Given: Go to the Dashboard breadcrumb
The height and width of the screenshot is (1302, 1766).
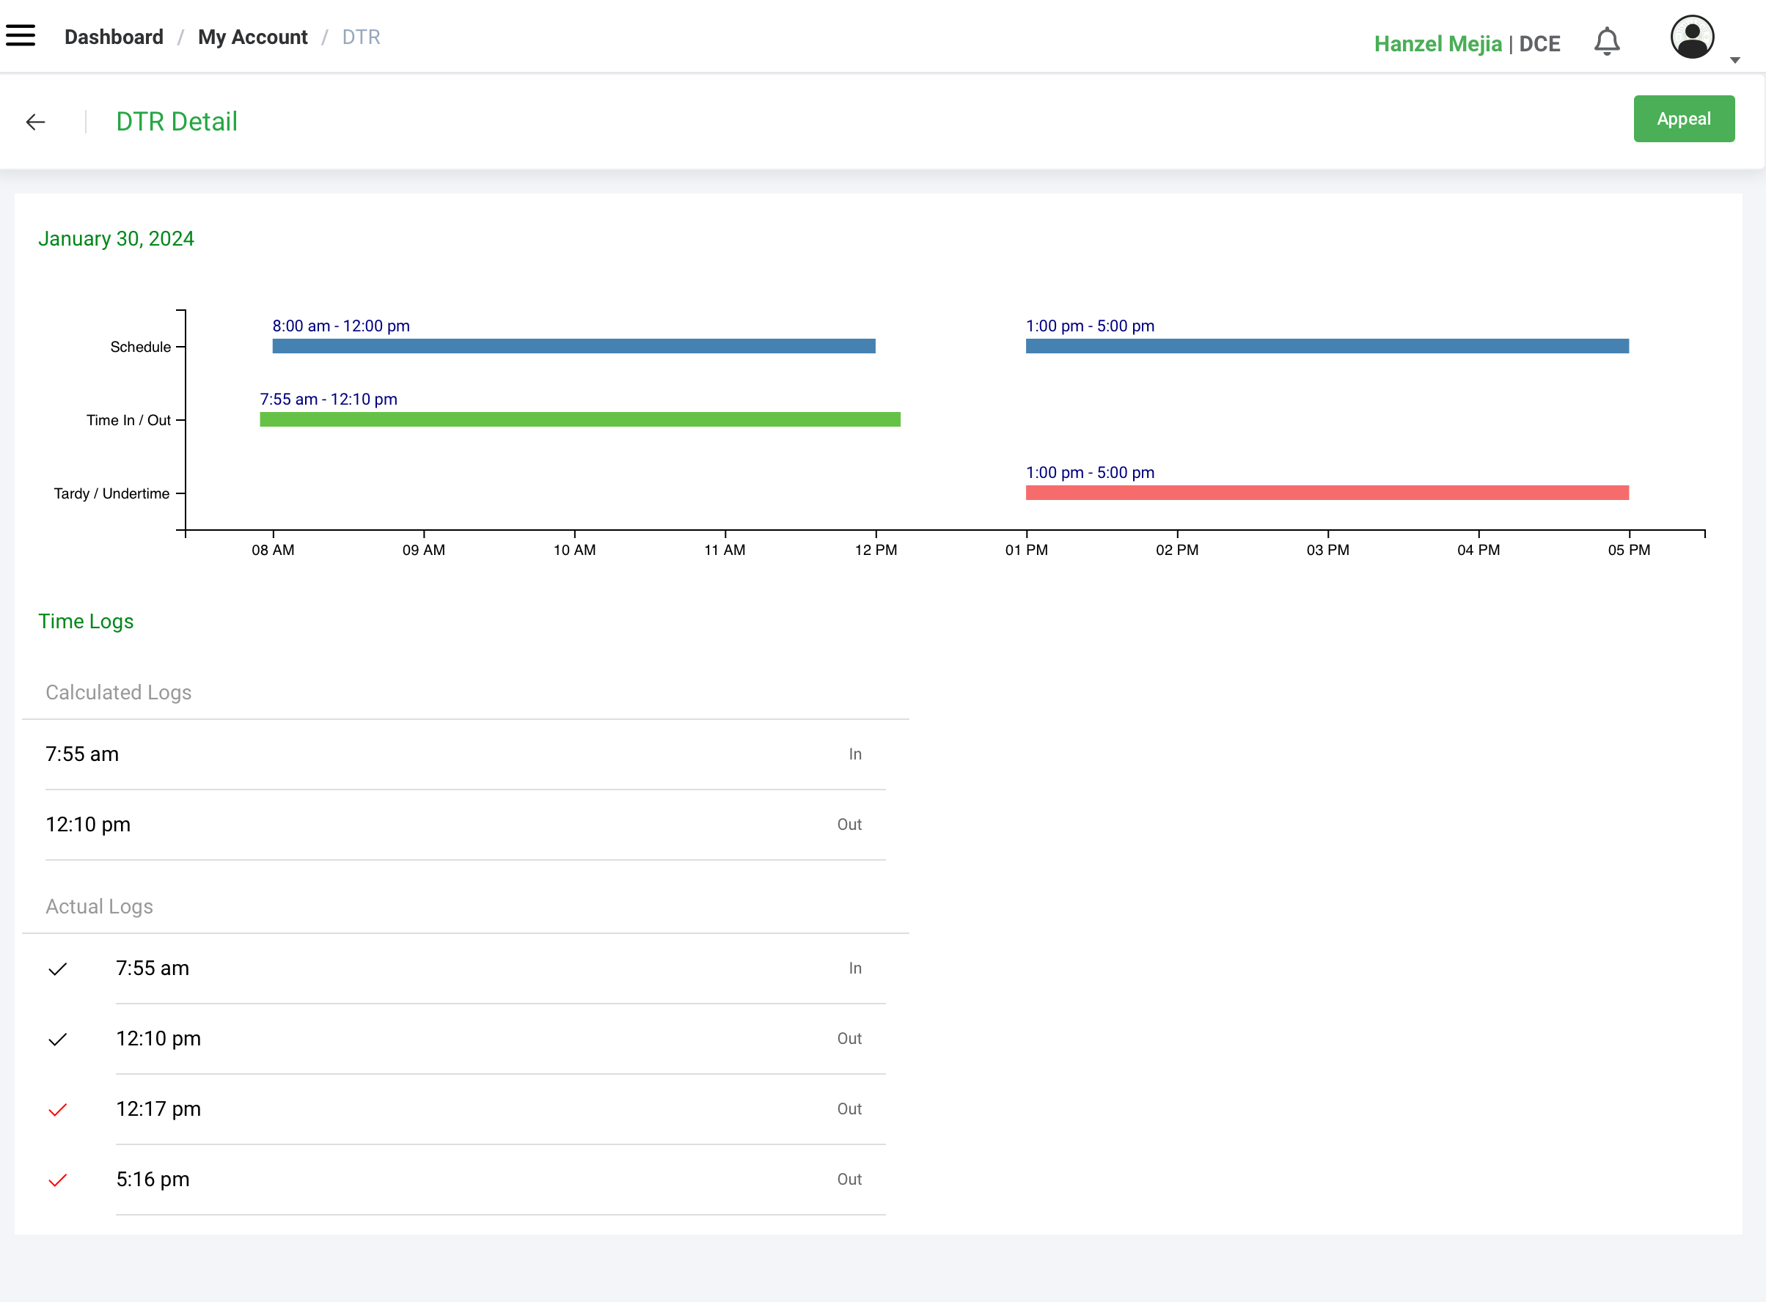Looking at the screenshot, I should [114, 37].
